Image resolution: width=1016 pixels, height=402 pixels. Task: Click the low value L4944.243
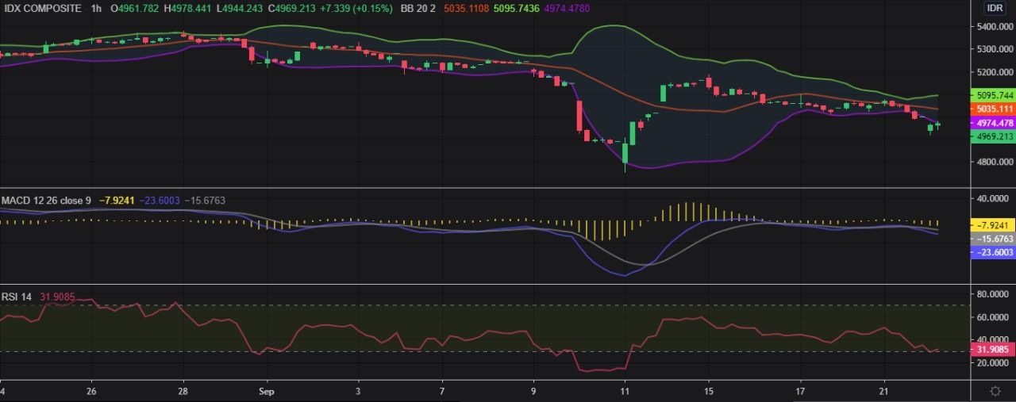point(240,8)
